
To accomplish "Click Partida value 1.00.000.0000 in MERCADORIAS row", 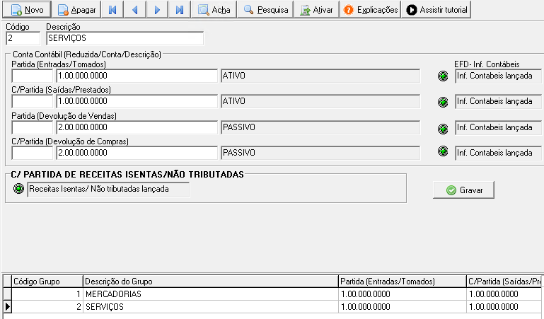I will tap(403, 294).
